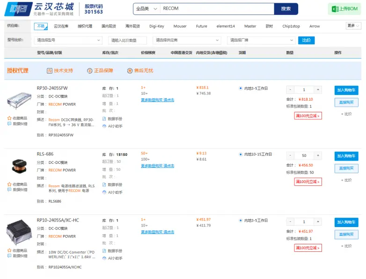Toggle the 不限 supplier filter
366x279 pixels.
click(41, 26)
